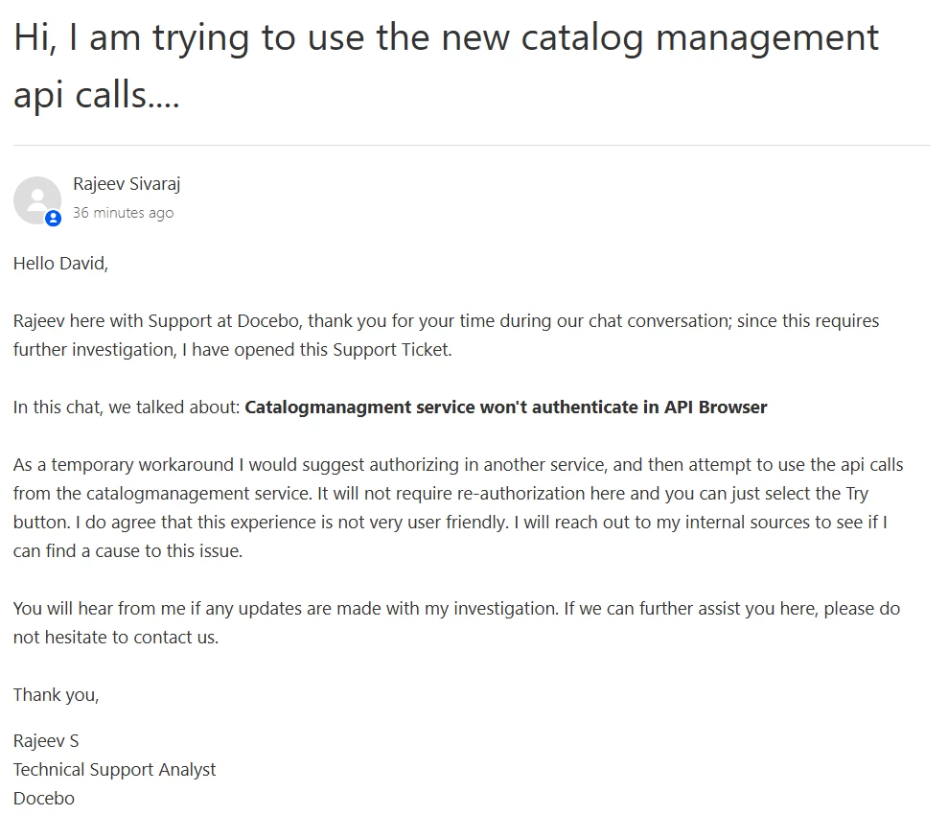Click the "You will hear from me" paragraph

pos(456,622)
